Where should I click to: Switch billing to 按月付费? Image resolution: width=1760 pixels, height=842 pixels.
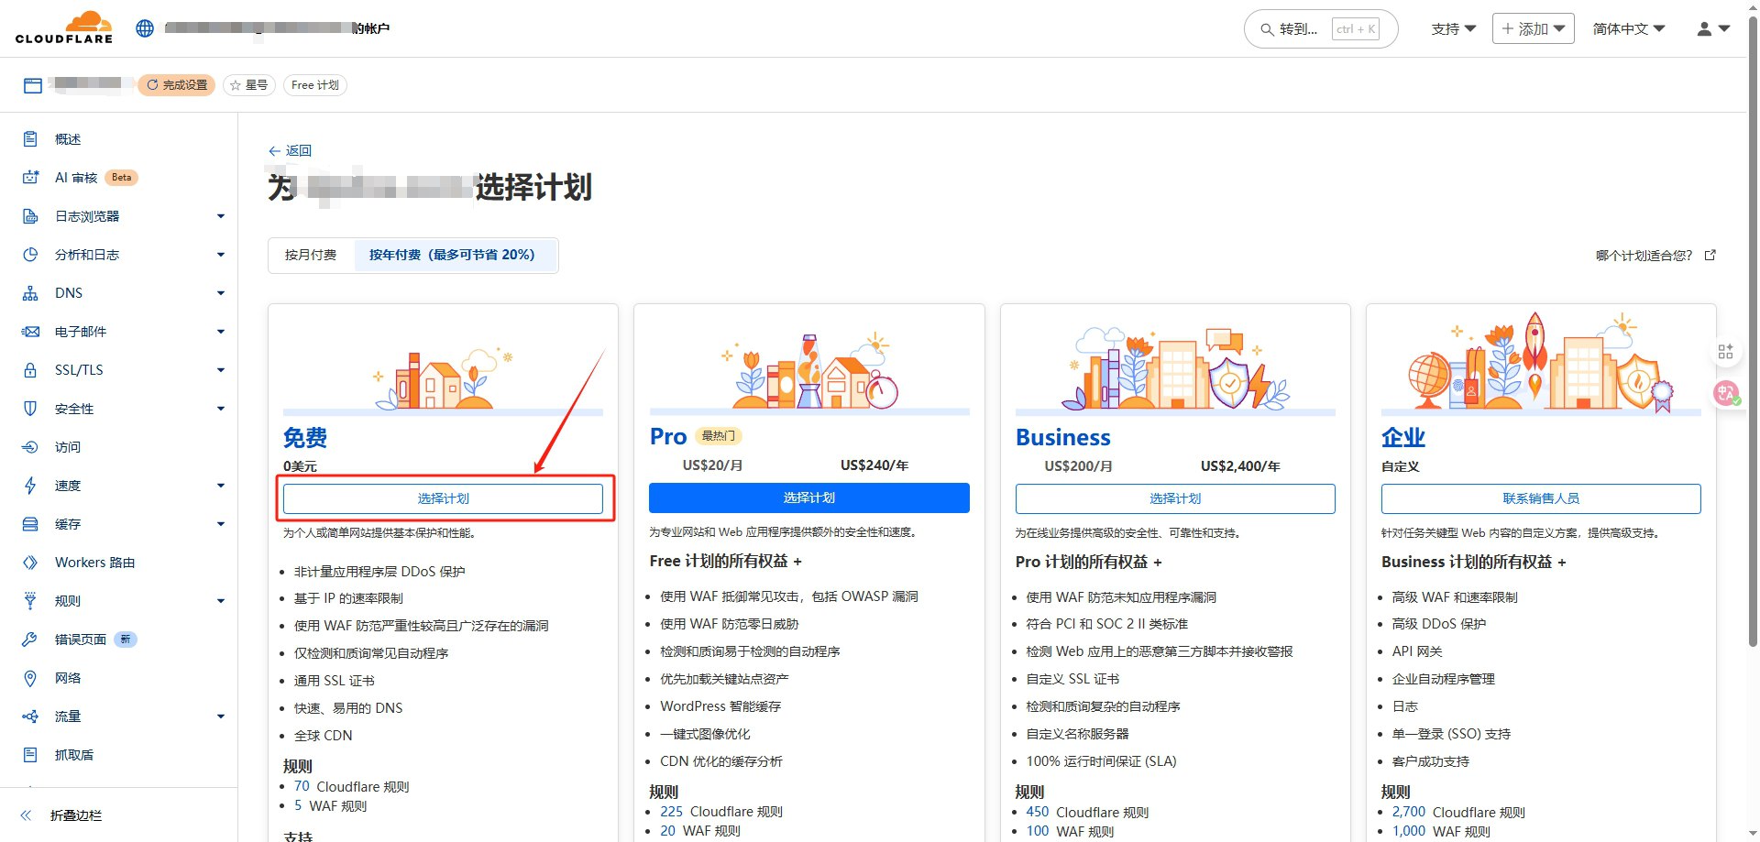pos(311,255)
